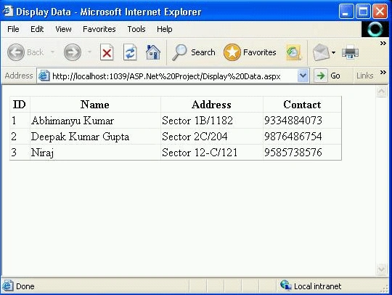Click the Back arrow button
Image resolution: width=392 pixels, height=295 pixels.
(16, 52)
